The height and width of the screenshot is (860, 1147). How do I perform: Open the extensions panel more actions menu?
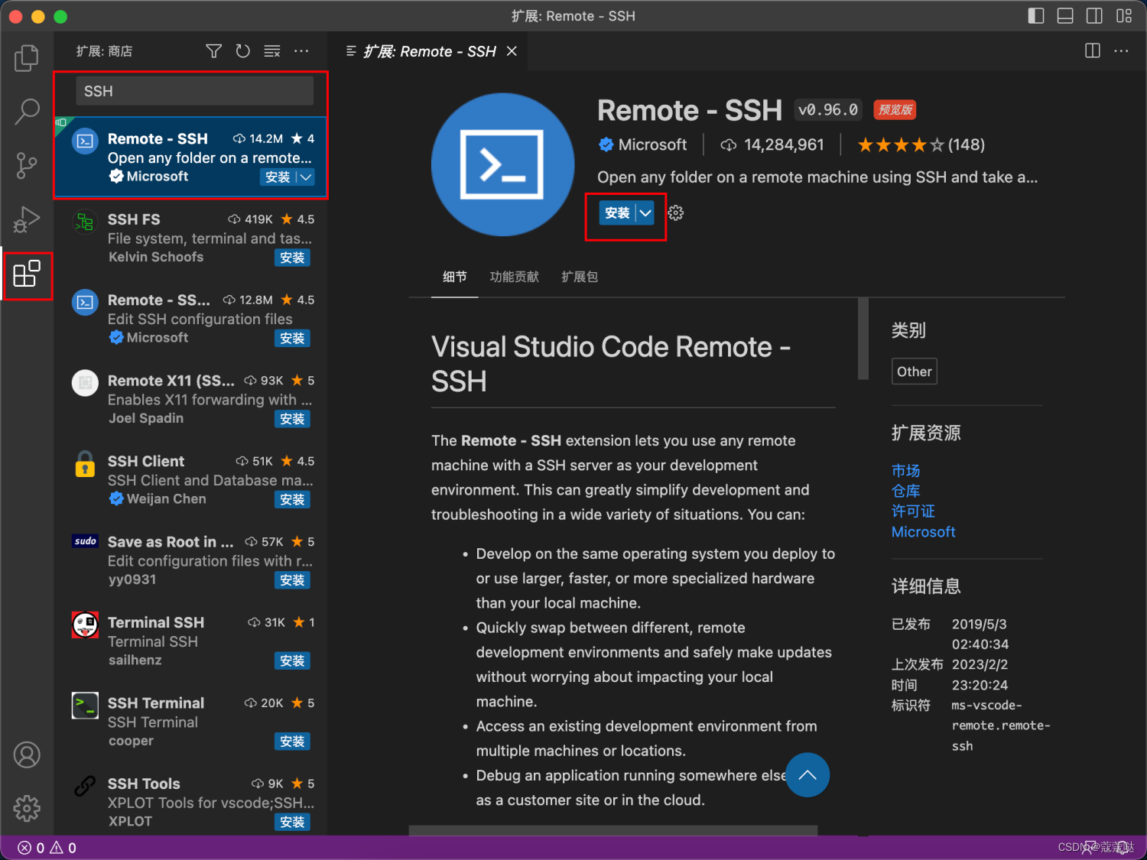point(301,51)
